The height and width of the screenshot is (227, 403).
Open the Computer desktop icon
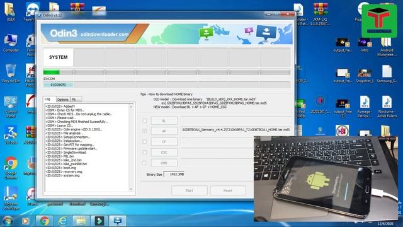coord(11,43)
